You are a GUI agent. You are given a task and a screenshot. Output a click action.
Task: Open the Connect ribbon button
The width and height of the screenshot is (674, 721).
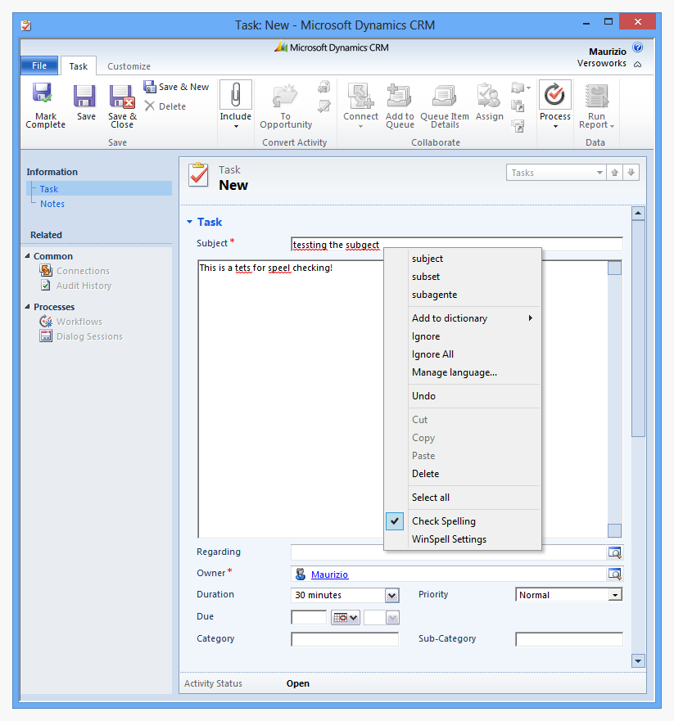coord(360,106)
